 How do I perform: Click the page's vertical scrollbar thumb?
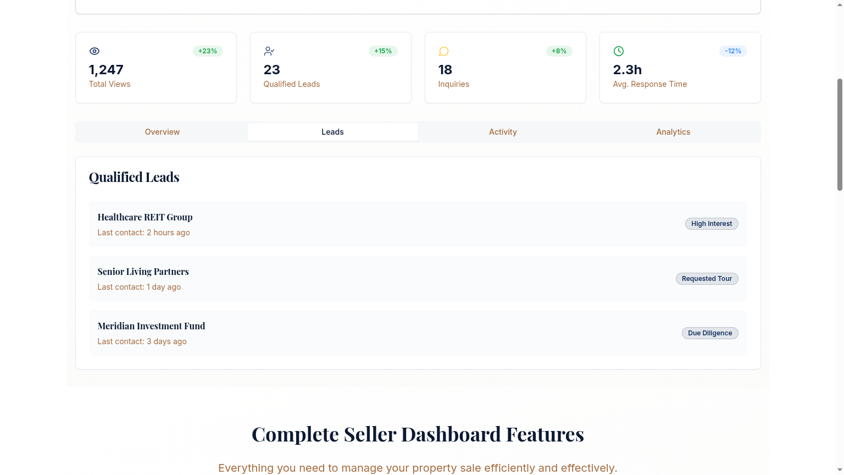click(840, 135)
